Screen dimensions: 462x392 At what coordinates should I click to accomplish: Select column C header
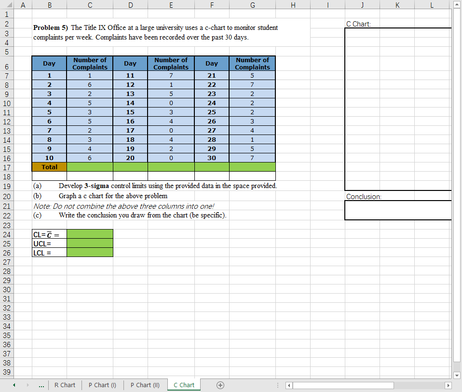pos(90,5)
